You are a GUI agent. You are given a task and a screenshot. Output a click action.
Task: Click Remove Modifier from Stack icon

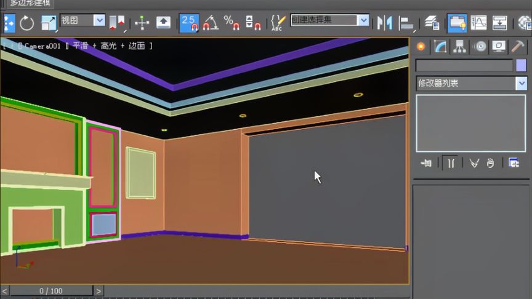[x=491, y=164]
